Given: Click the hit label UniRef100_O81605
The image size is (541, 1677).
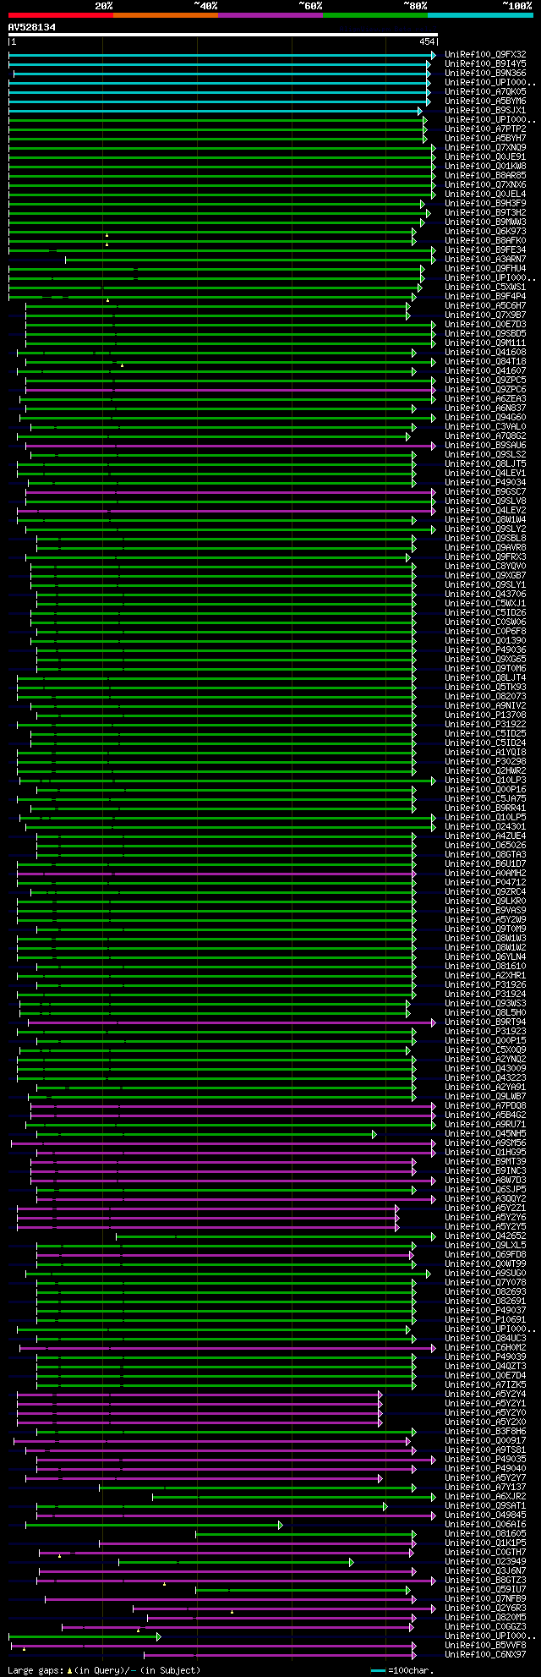Looking at the screenshot, I should click(x=485, y=1533).
